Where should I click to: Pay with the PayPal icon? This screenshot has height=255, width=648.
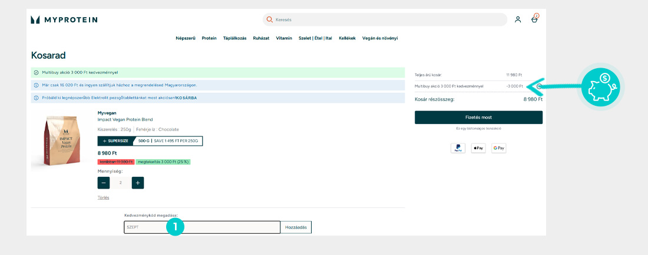[458, 148]
